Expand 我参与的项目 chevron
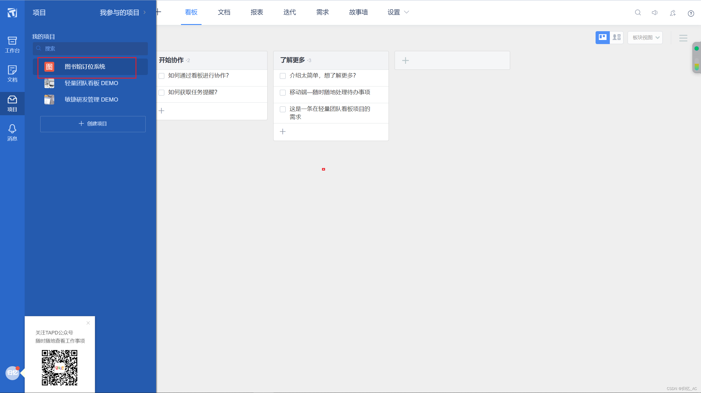 (145, 12)
